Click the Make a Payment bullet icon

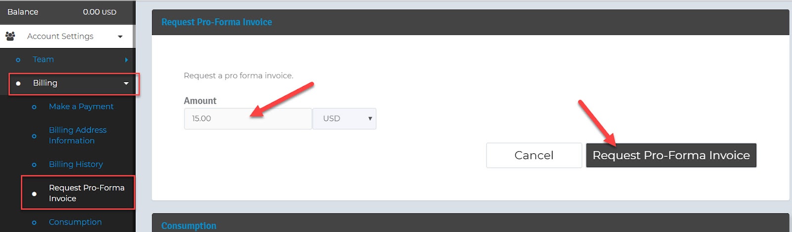(x=34, y=107)
